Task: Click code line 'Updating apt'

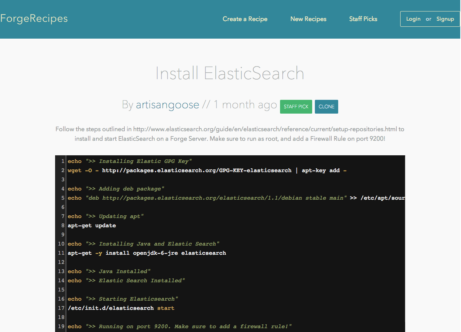Action: coord(106,216)
